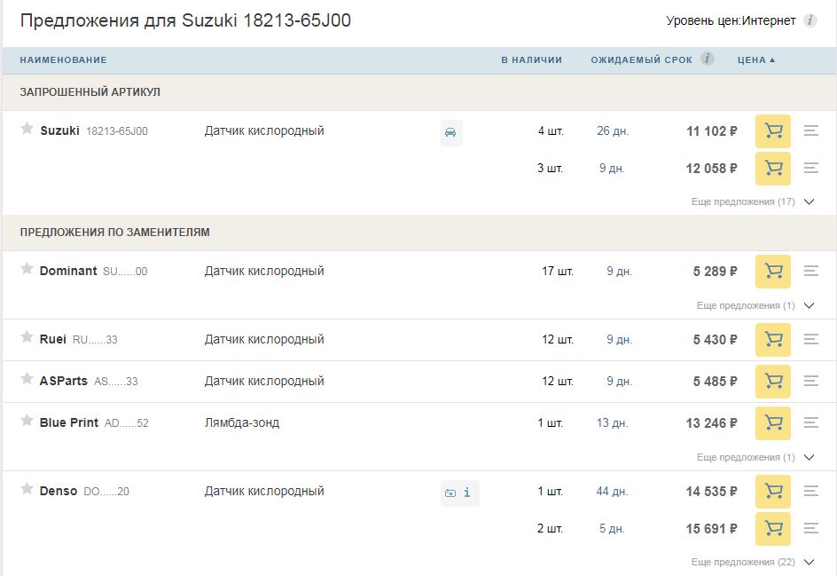Open ASParts brand link
The width and height of the screenshot is (837, 576).
pyautogui.click(x=64, y=381)
